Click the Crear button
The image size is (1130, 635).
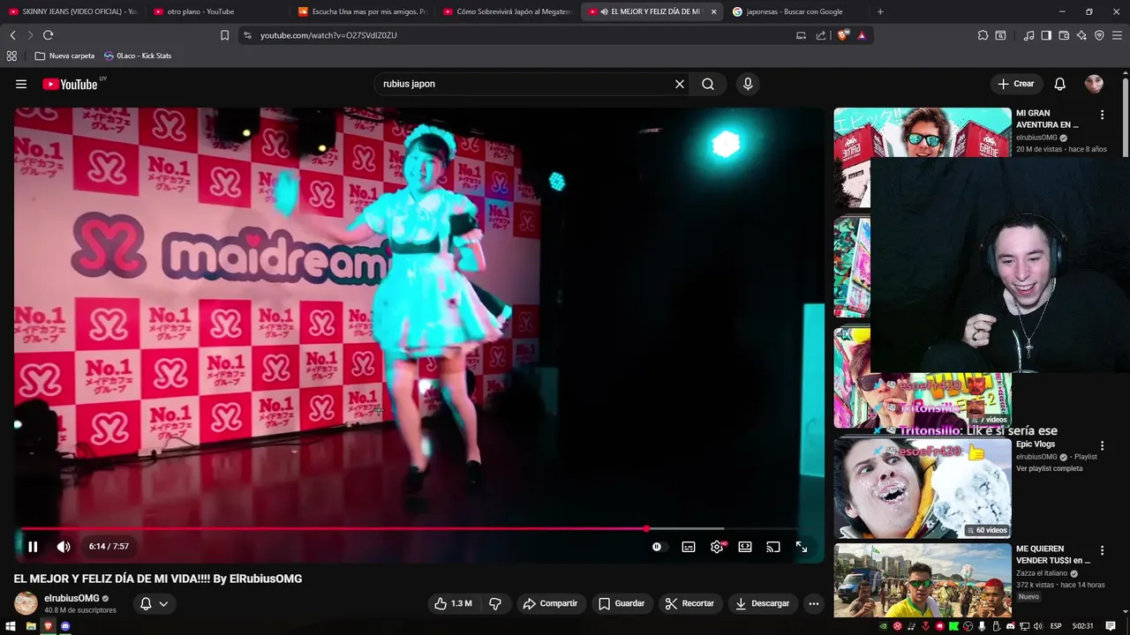[x=1016, y=84]
